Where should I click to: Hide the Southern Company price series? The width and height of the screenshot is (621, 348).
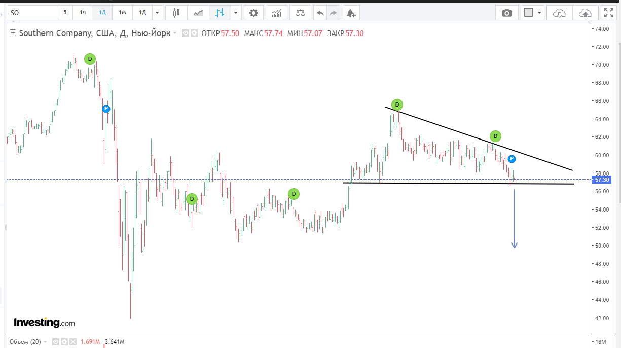click(x=186, y=33)
